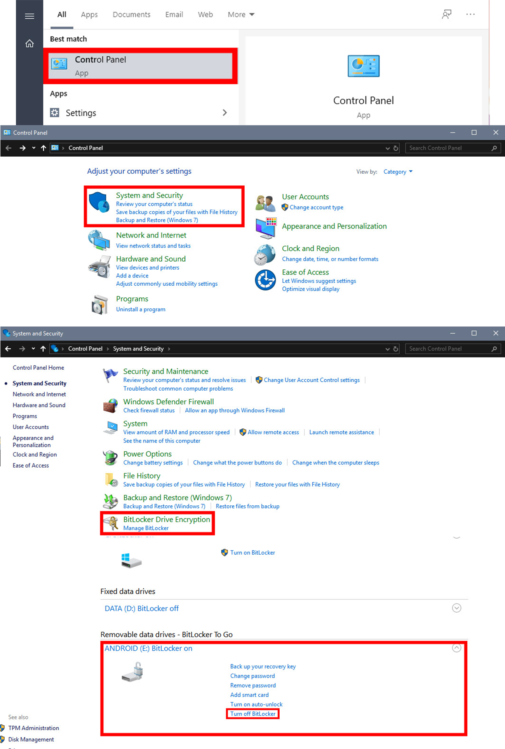The image size is (505, 749).
Task: Click Back up your recovery key link
Action: (263, 666)
